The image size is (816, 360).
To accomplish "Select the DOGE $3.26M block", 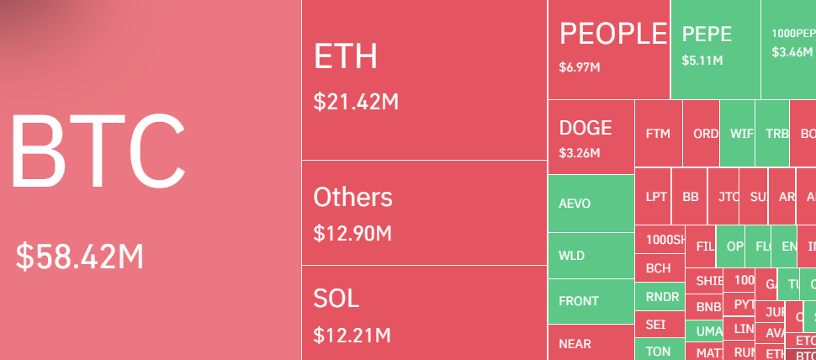I will 591,137.
